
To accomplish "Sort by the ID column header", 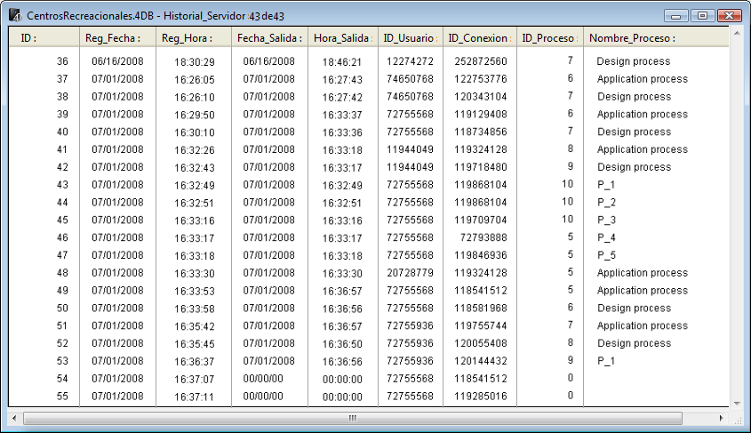I will 43,38.
